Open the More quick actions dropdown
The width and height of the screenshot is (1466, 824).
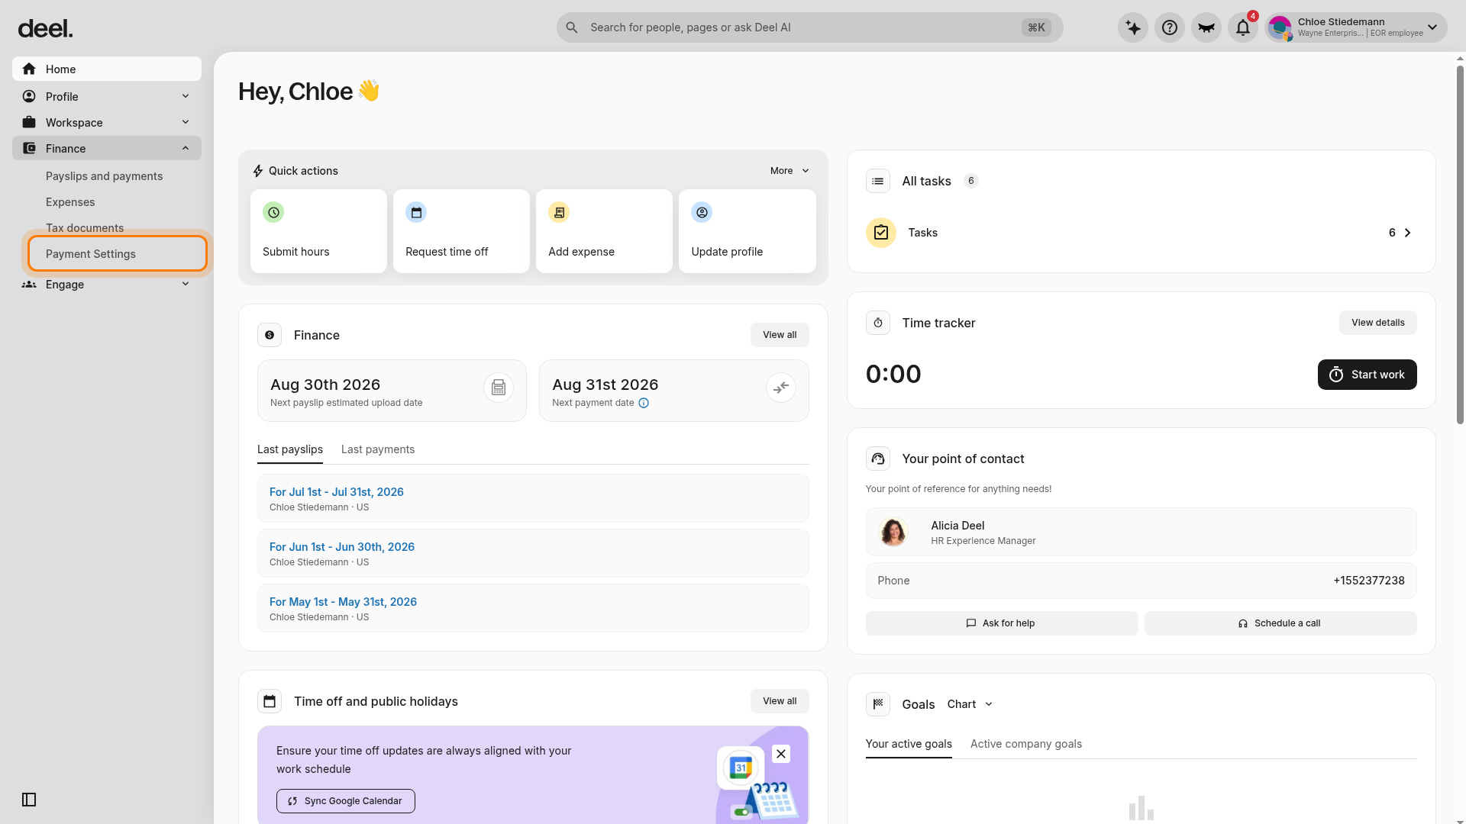point(790,171)
